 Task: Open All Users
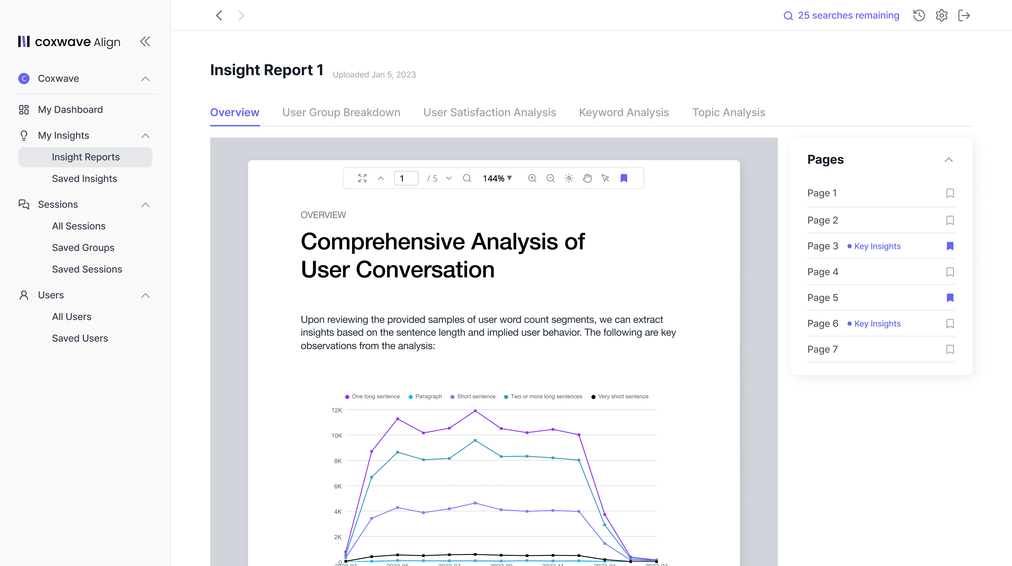[x=72, y=317]
